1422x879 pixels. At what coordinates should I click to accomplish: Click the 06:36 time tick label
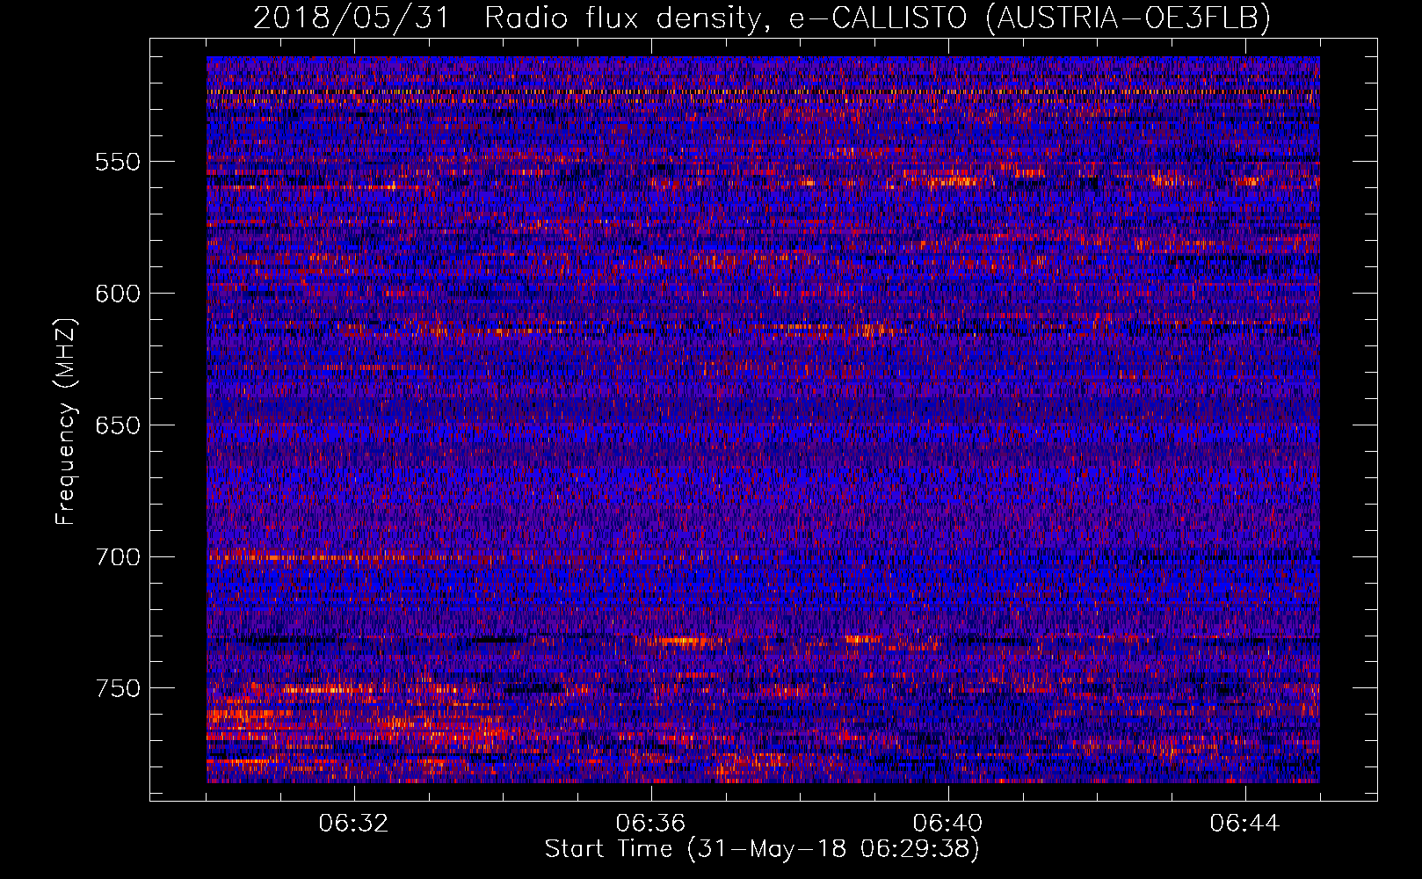click(x=650, y=824)
